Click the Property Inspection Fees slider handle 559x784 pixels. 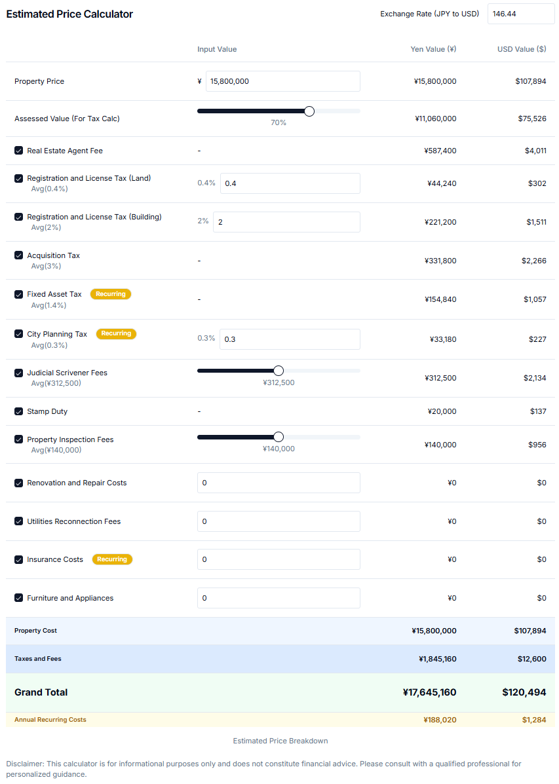point(279,437)
